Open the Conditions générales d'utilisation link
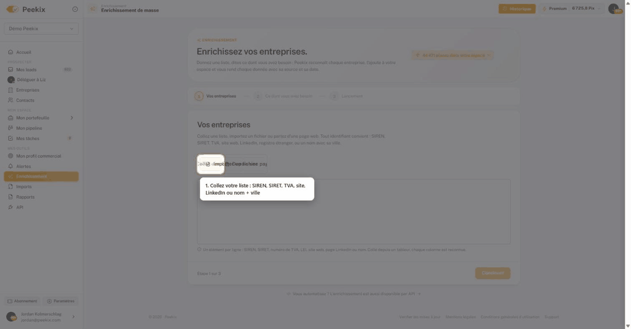The image size is (631, 329). (x=510, y=317)
